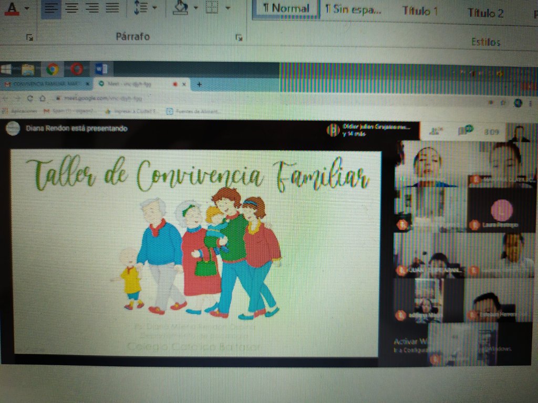Switch to the Gmail browser tab
This screenshot has height=403, width=538.
(x=43, y=84)
